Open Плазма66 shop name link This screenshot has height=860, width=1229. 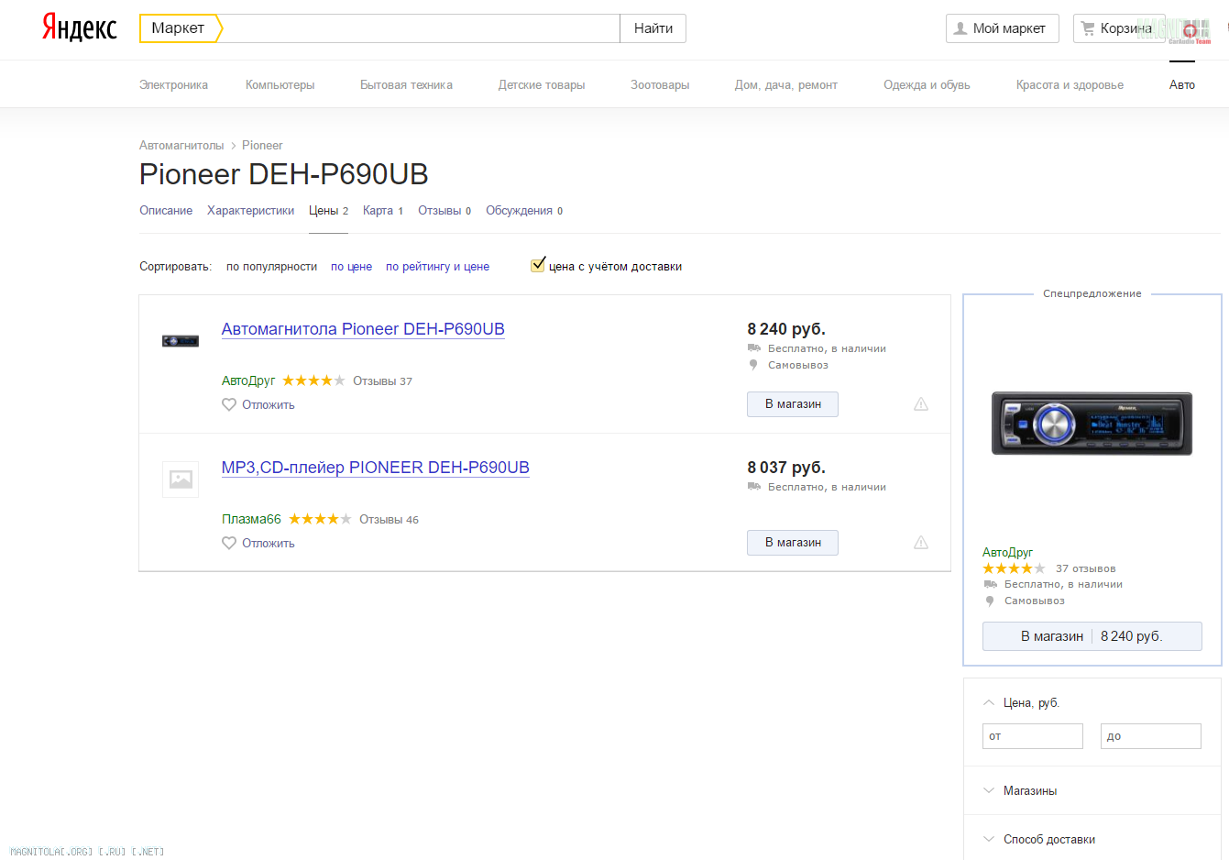251,519
